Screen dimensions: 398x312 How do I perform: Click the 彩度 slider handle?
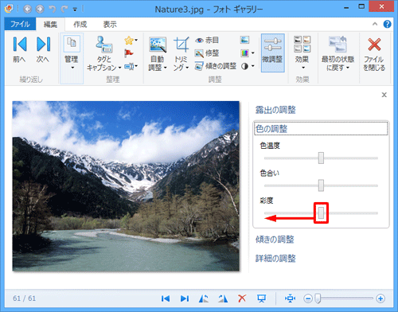tap(321, 213)
